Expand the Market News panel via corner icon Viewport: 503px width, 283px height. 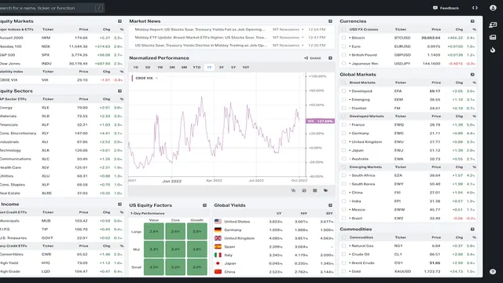[330, 21]
